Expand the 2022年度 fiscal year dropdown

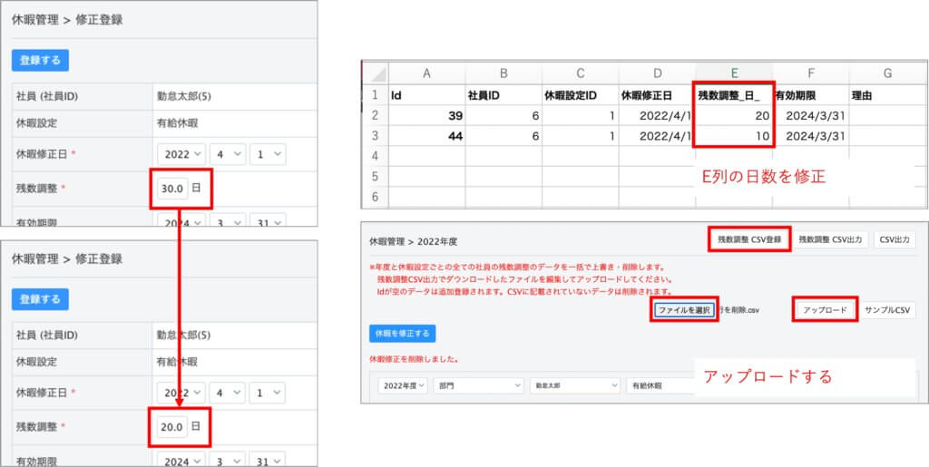[x=404, y=385]
